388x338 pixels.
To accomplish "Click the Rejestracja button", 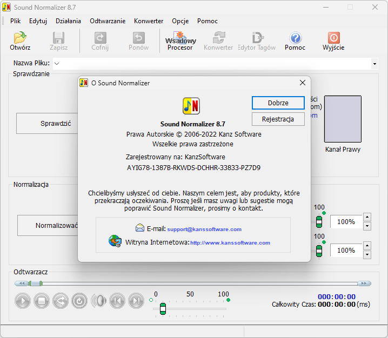I will click(278, 119).
